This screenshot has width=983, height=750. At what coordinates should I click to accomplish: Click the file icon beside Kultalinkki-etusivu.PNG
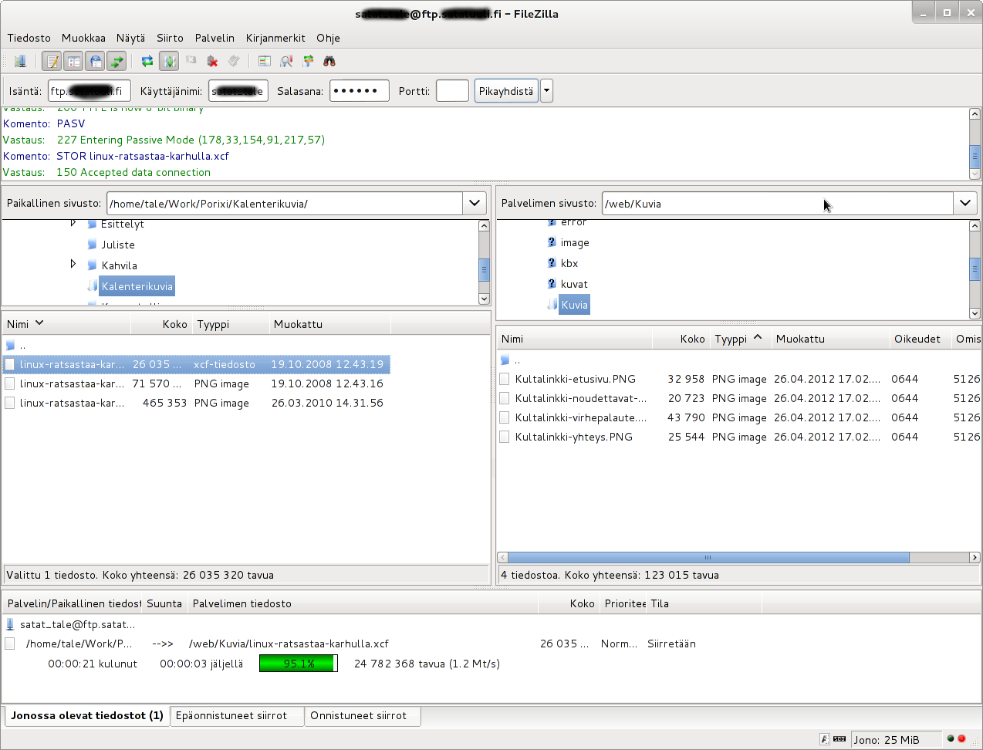coord(505,379)
